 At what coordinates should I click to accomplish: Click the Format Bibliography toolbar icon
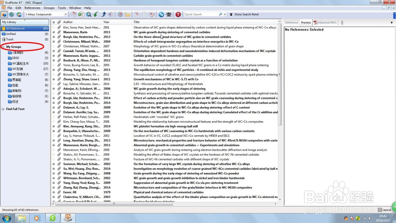point(144,14)
